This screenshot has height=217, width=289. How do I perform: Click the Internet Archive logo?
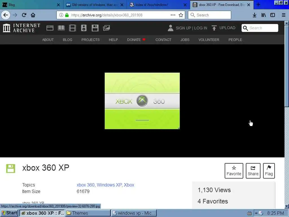pyautogui.click(x=21, y=28)
